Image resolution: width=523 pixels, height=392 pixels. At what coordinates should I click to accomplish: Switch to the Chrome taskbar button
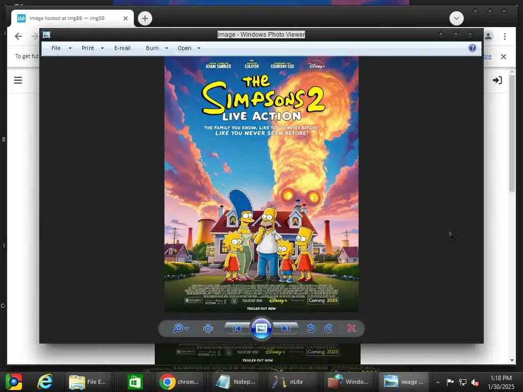(x=180, y=382)
